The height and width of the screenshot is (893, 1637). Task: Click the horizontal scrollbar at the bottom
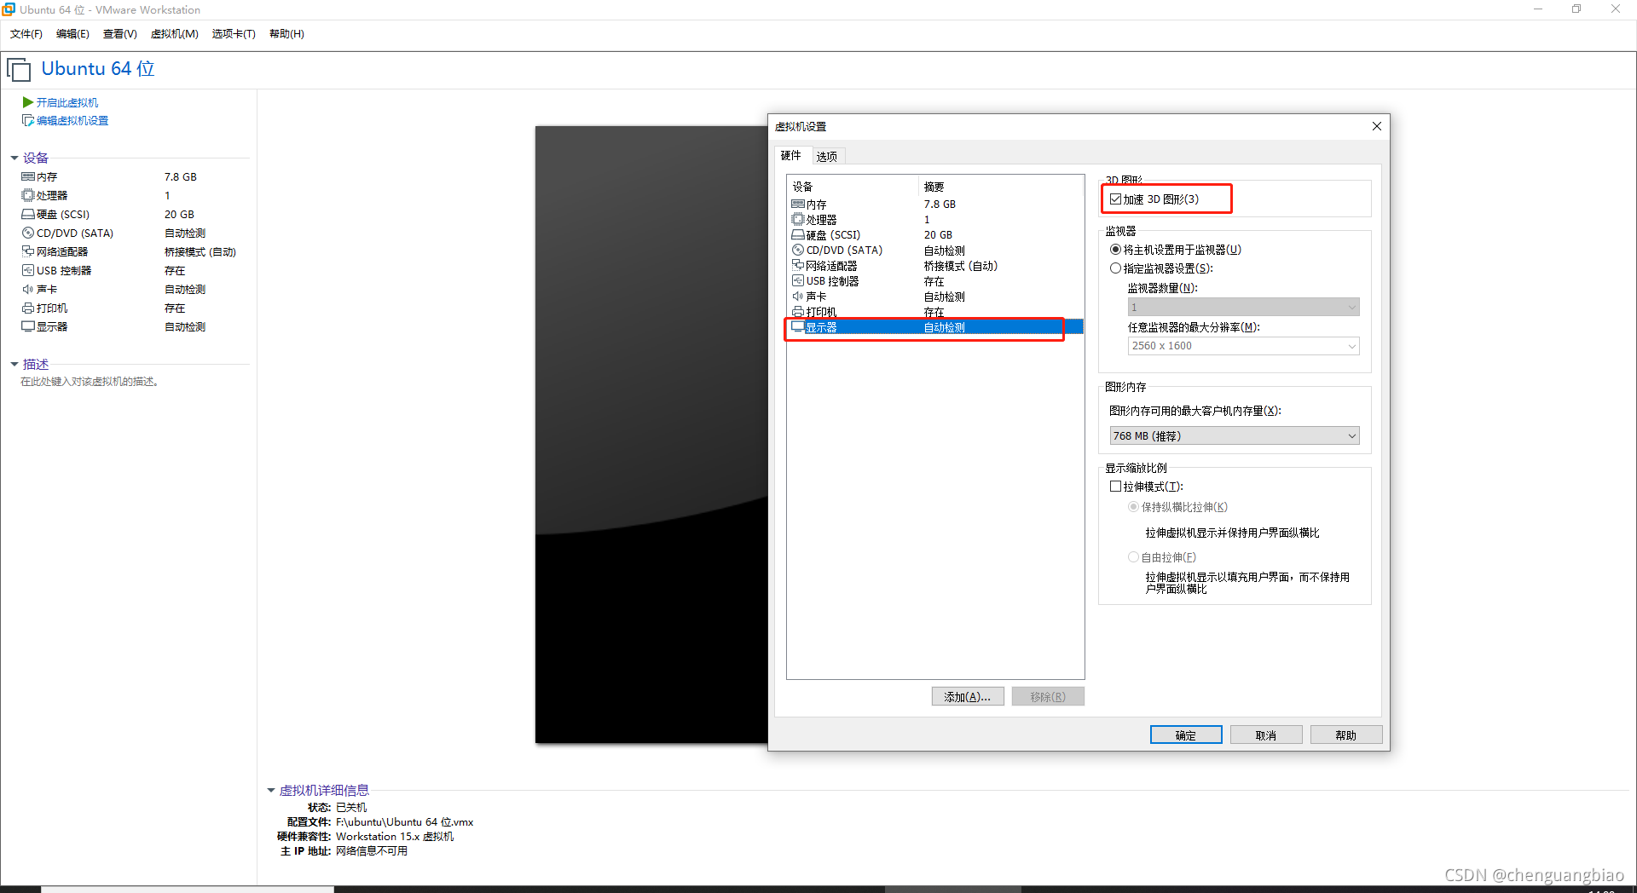tap(188, 889)
